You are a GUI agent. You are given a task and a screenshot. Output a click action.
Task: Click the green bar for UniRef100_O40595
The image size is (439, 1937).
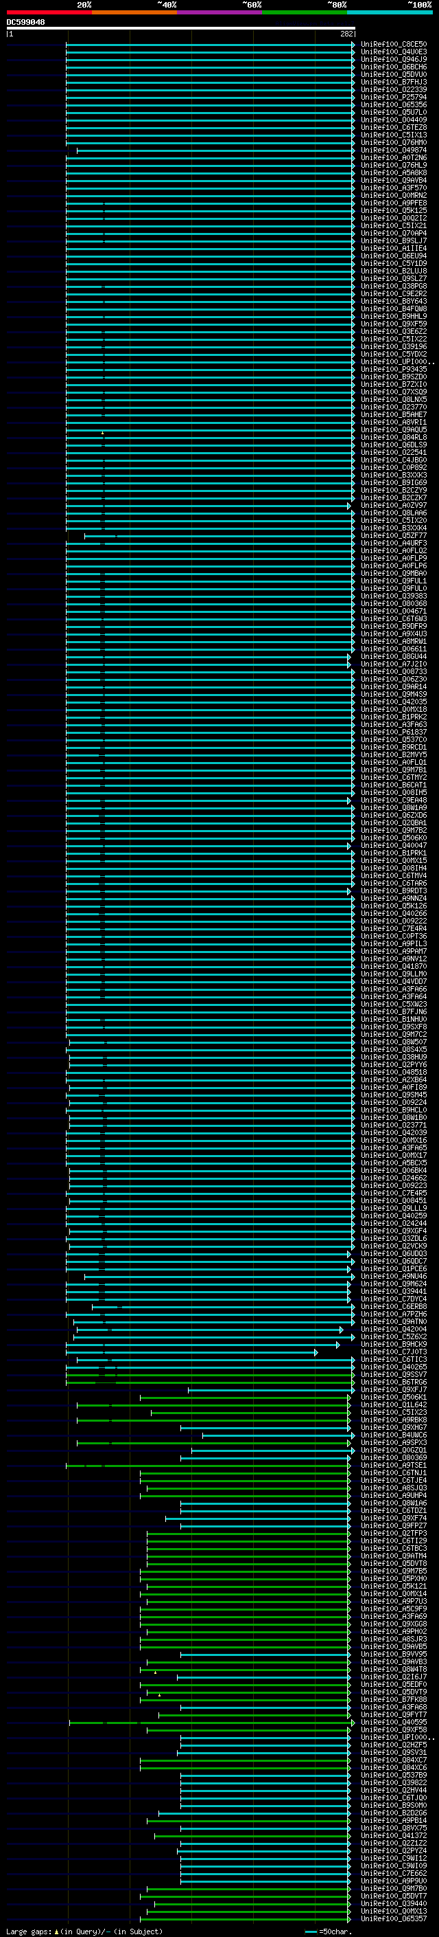[x=212, y=1722]
